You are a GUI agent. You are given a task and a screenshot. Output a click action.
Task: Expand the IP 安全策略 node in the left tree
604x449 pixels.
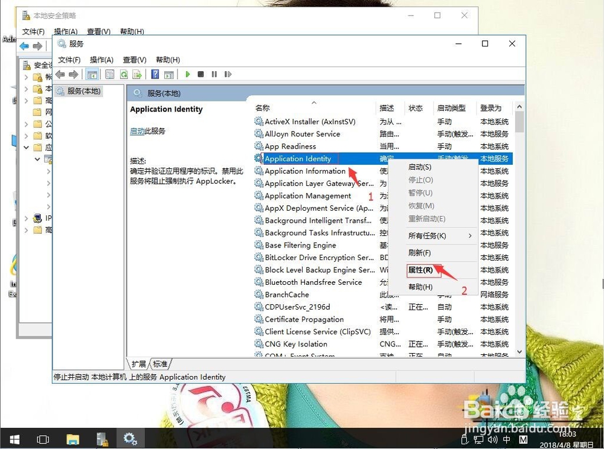pos(27,218)
